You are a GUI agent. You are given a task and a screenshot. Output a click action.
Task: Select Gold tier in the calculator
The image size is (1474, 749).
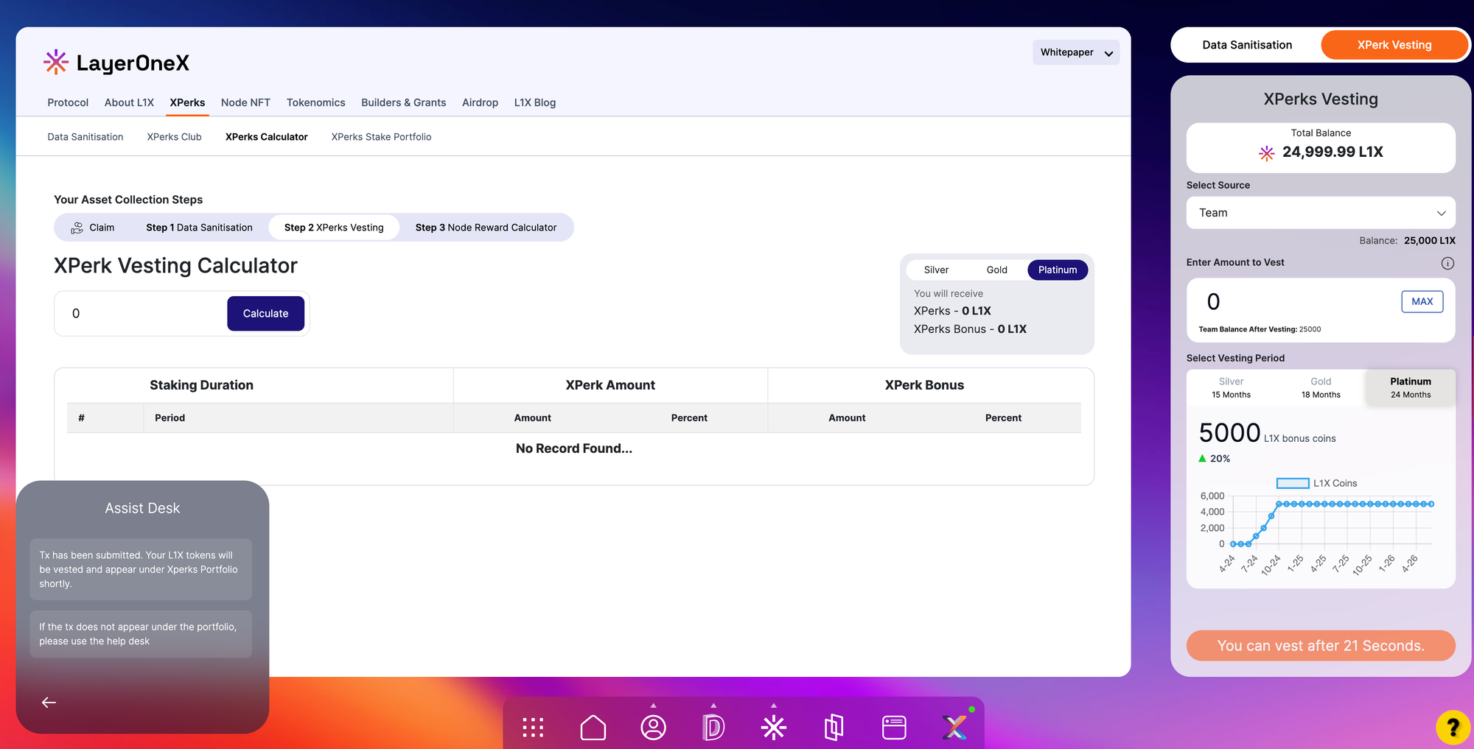996,270
